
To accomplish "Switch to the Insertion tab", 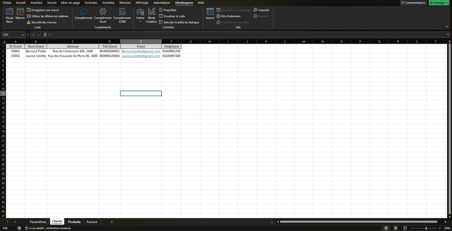I will (36, 2).
